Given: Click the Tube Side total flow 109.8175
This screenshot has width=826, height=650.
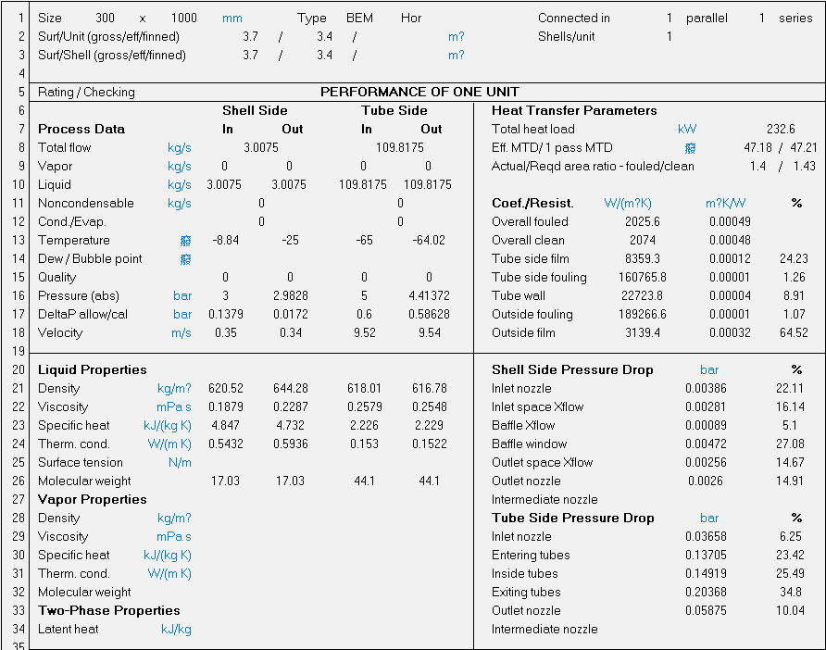Looking at the screenshot, I should click(399, 147).
